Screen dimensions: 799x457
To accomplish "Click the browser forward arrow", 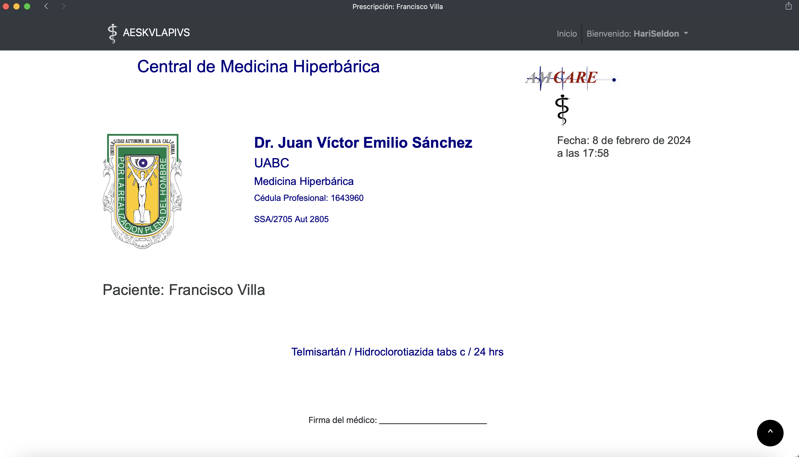I will point(64,6).
